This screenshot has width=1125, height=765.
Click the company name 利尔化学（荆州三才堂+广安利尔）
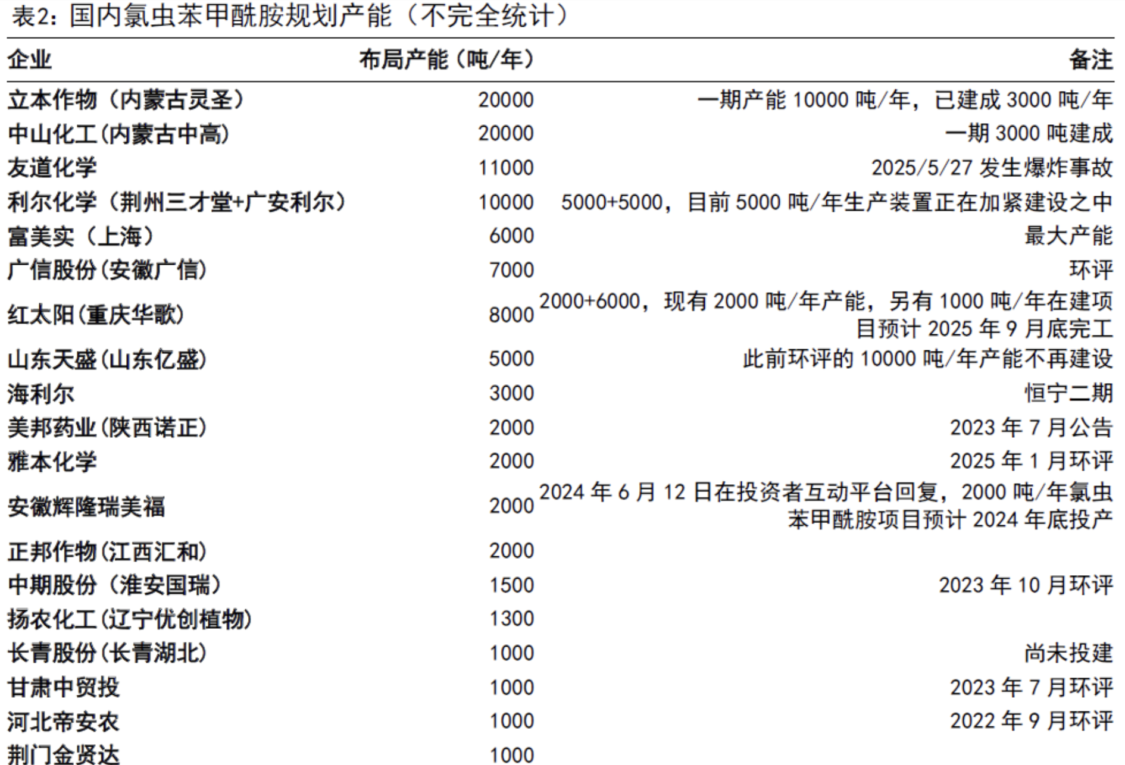pos(177,202)
